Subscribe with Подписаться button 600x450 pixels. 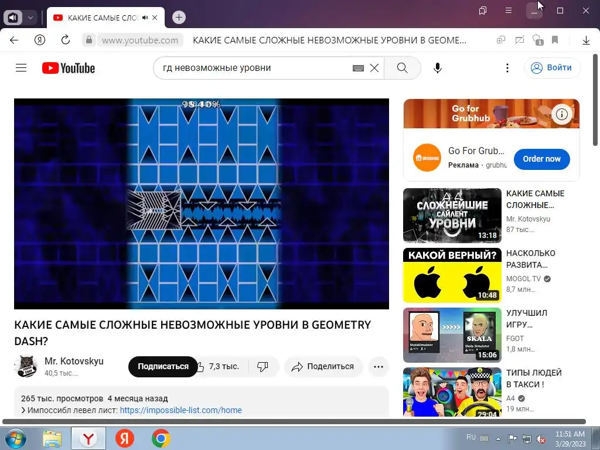[163, 366]
